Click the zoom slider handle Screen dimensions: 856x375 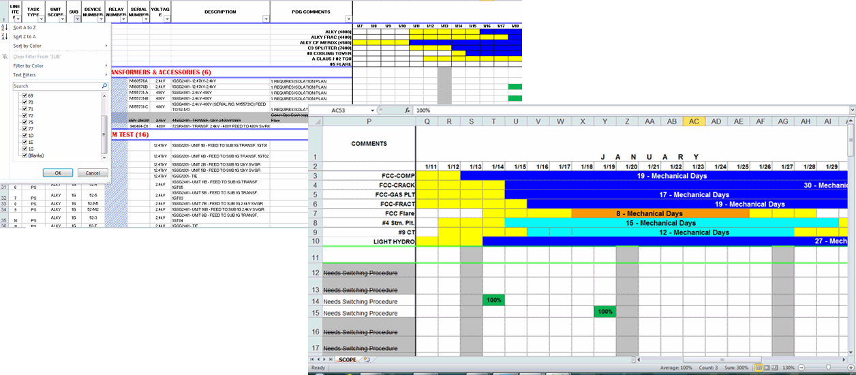tap(828, 368)
